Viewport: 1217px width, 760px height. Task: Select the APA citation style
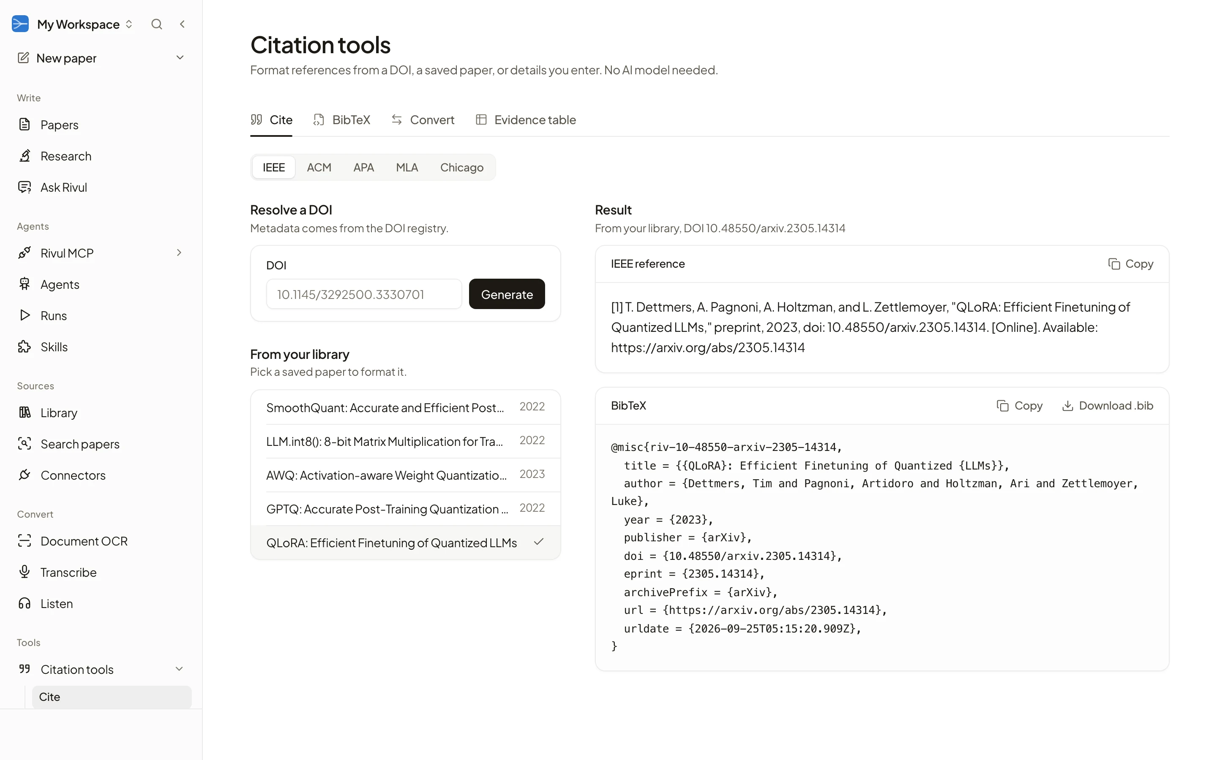[x=363, y=167]
